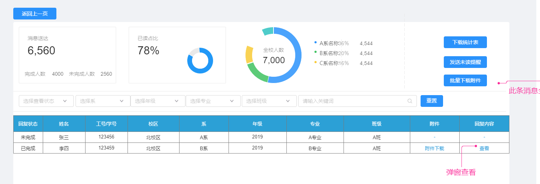Click the 下载统计表 button
Image resolution: width=540 pixels, height=184 pixels.
465,42
